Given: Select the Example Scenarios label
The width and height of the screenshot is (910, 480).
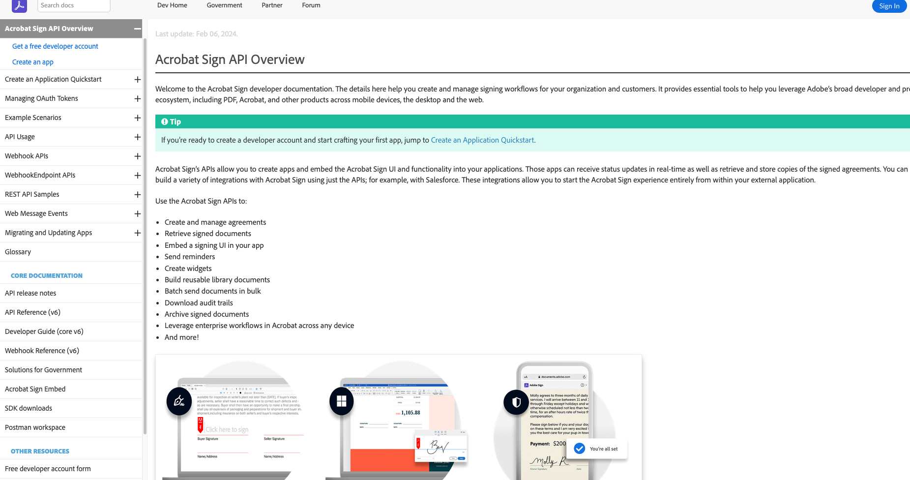Looking at the screenshot, I should [33, 118].
